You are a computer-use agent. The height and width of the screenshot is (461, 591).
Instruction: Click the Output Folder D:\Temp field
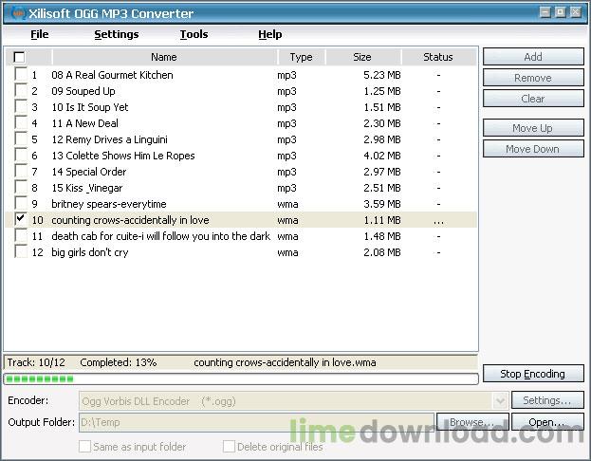tap(256, 422)
